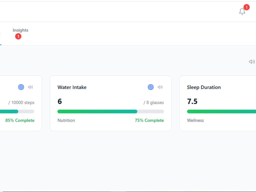Click the speaker icon on Water Intake card
Image resolution: width=256 pixels, height=192 pixels.
point(160,87)
